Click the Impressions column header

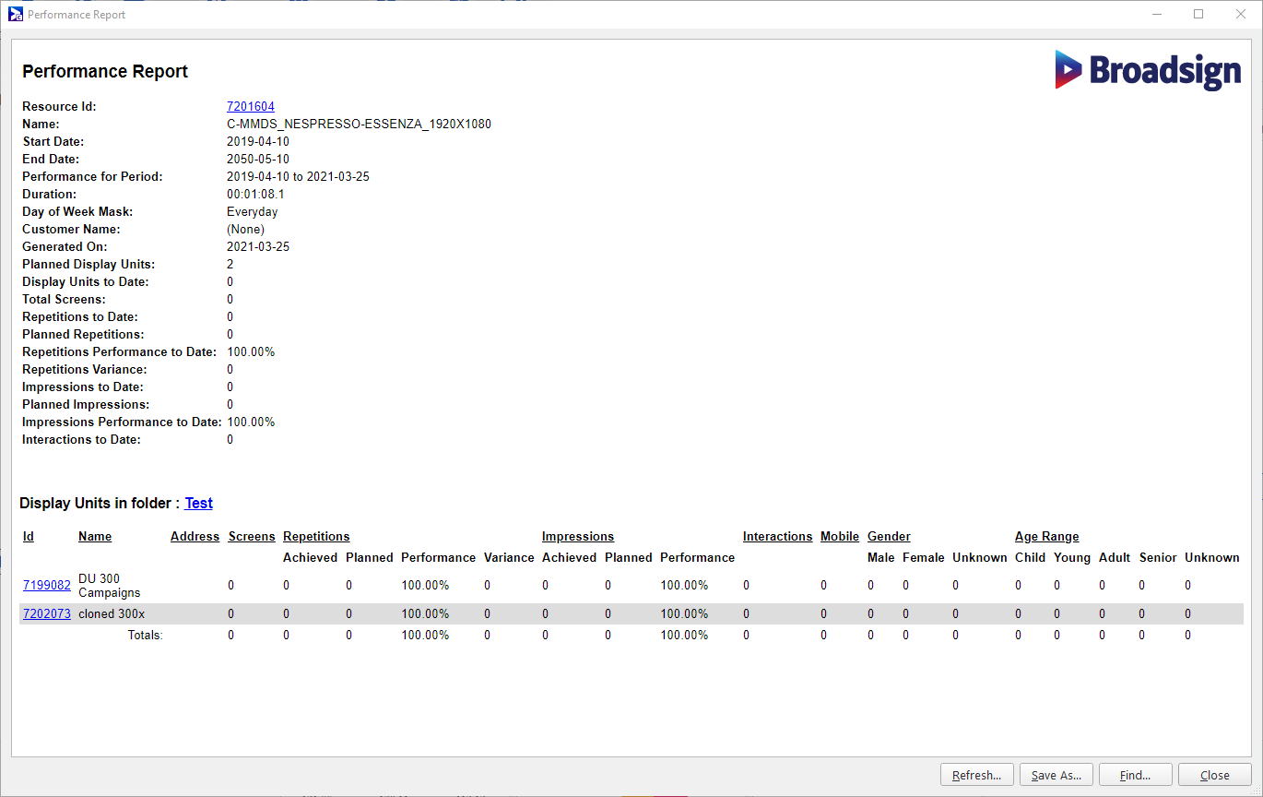pyautogui.click(x=577, y=537)
